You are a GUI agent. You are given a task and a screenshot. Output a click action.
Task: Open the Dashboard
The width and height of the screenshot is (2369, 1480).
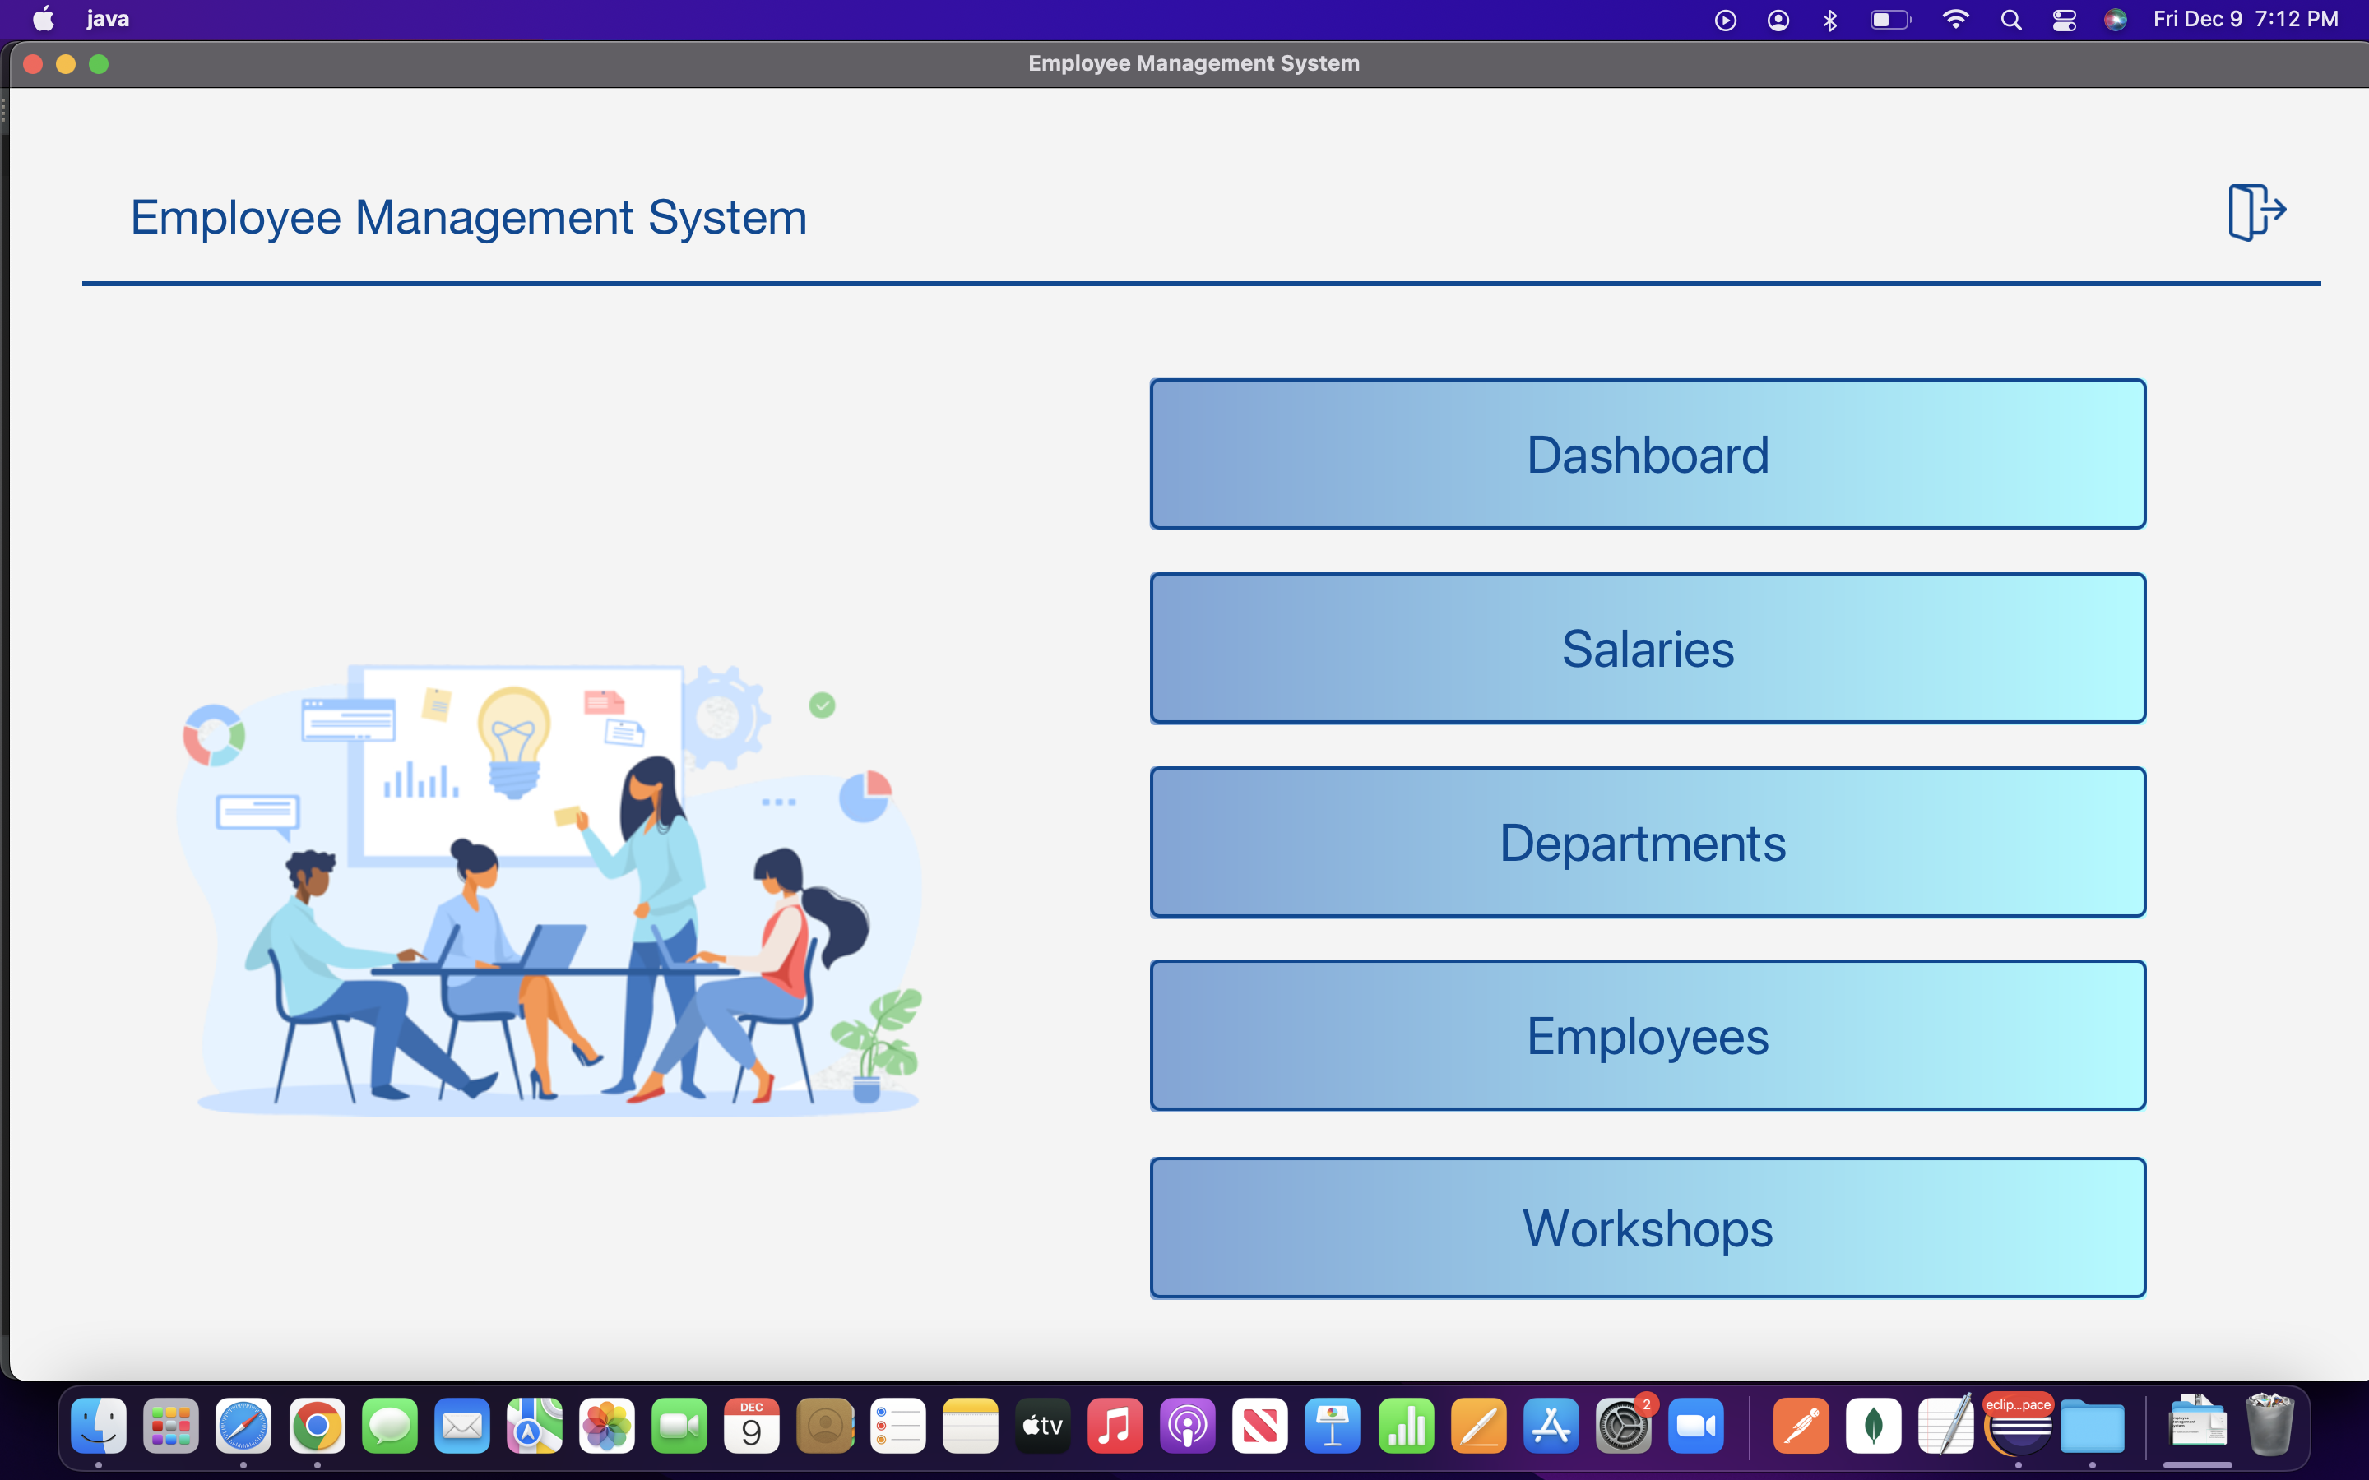tap(1648, 453)
